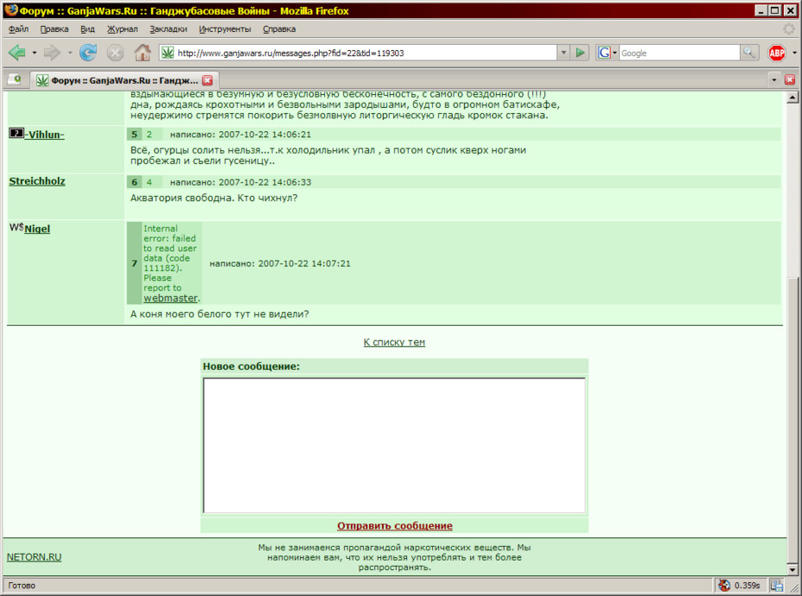Click the new tab icon on the tab strip
This screenshot has width=802, height=596.
click(x=15, y=79)
